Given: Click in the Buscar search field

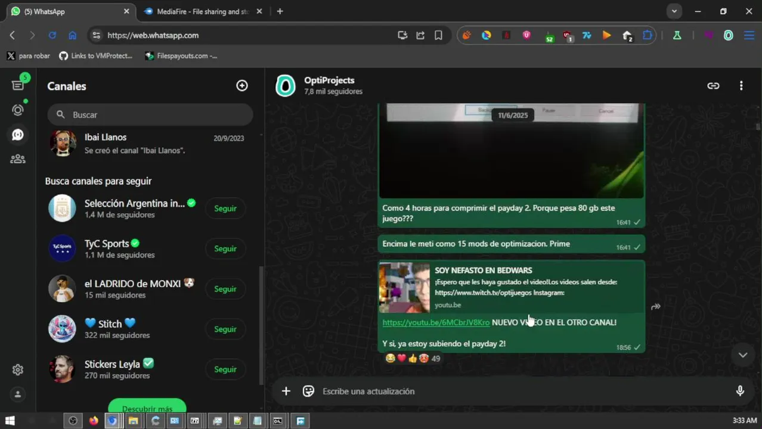Looking at the screenshot, I should (150, 114).
